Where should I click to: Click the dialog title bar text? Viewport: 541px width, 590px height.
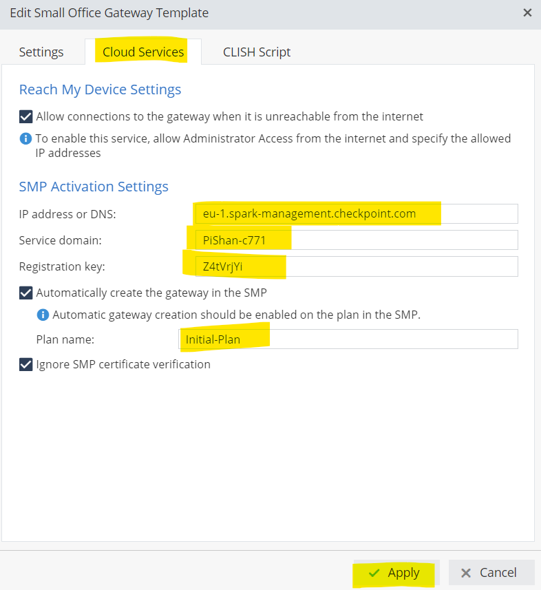(109, 12)
